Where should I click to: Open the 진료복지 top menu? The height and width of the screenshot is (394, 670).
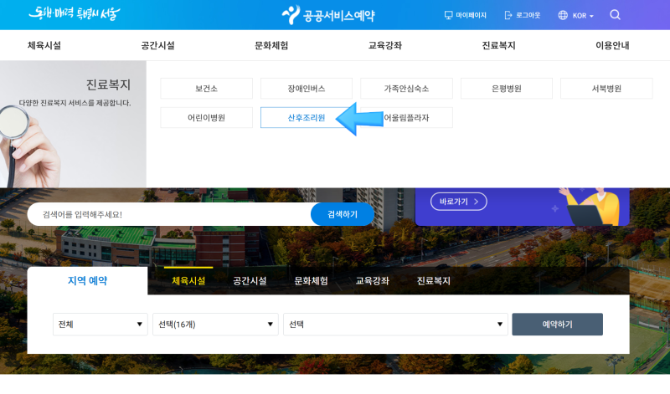point(498,45)
